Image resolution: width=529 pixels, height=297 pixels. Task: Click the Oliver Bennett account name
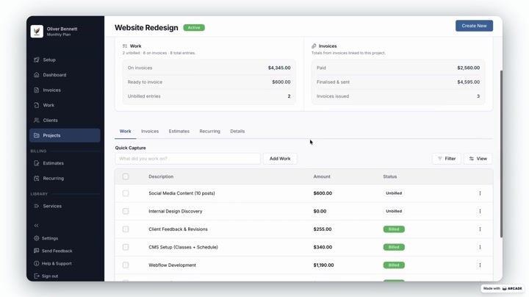62,29
